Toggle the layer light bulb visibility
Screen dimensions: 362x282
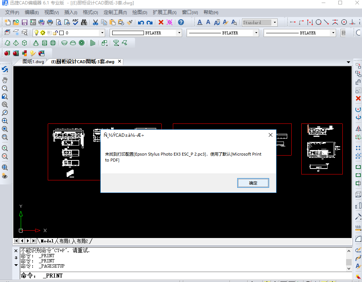point(36,33)
